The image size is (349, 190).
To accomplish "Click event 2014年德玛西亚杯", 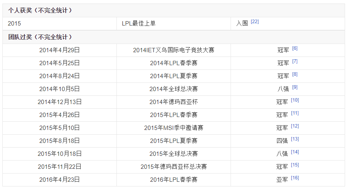I will (174, 102).
